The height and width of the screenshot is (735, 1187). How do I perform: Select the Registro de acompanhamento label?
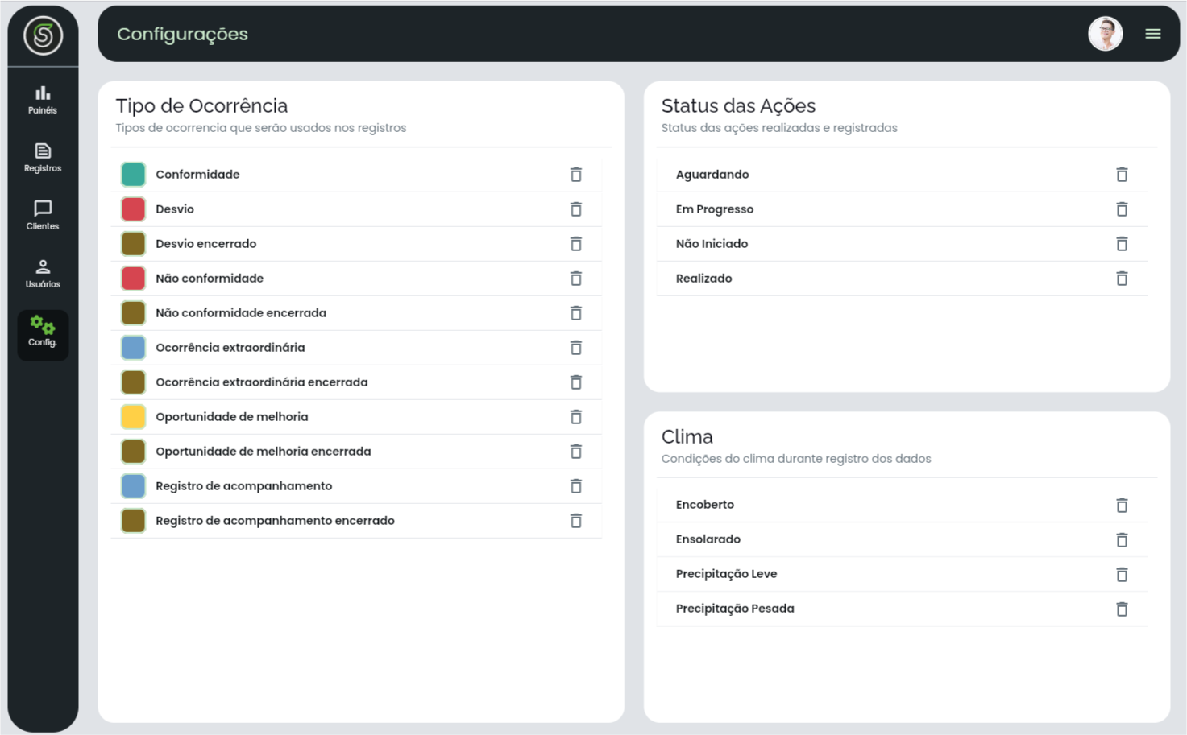pyautogui.click(x=244, y=486)
